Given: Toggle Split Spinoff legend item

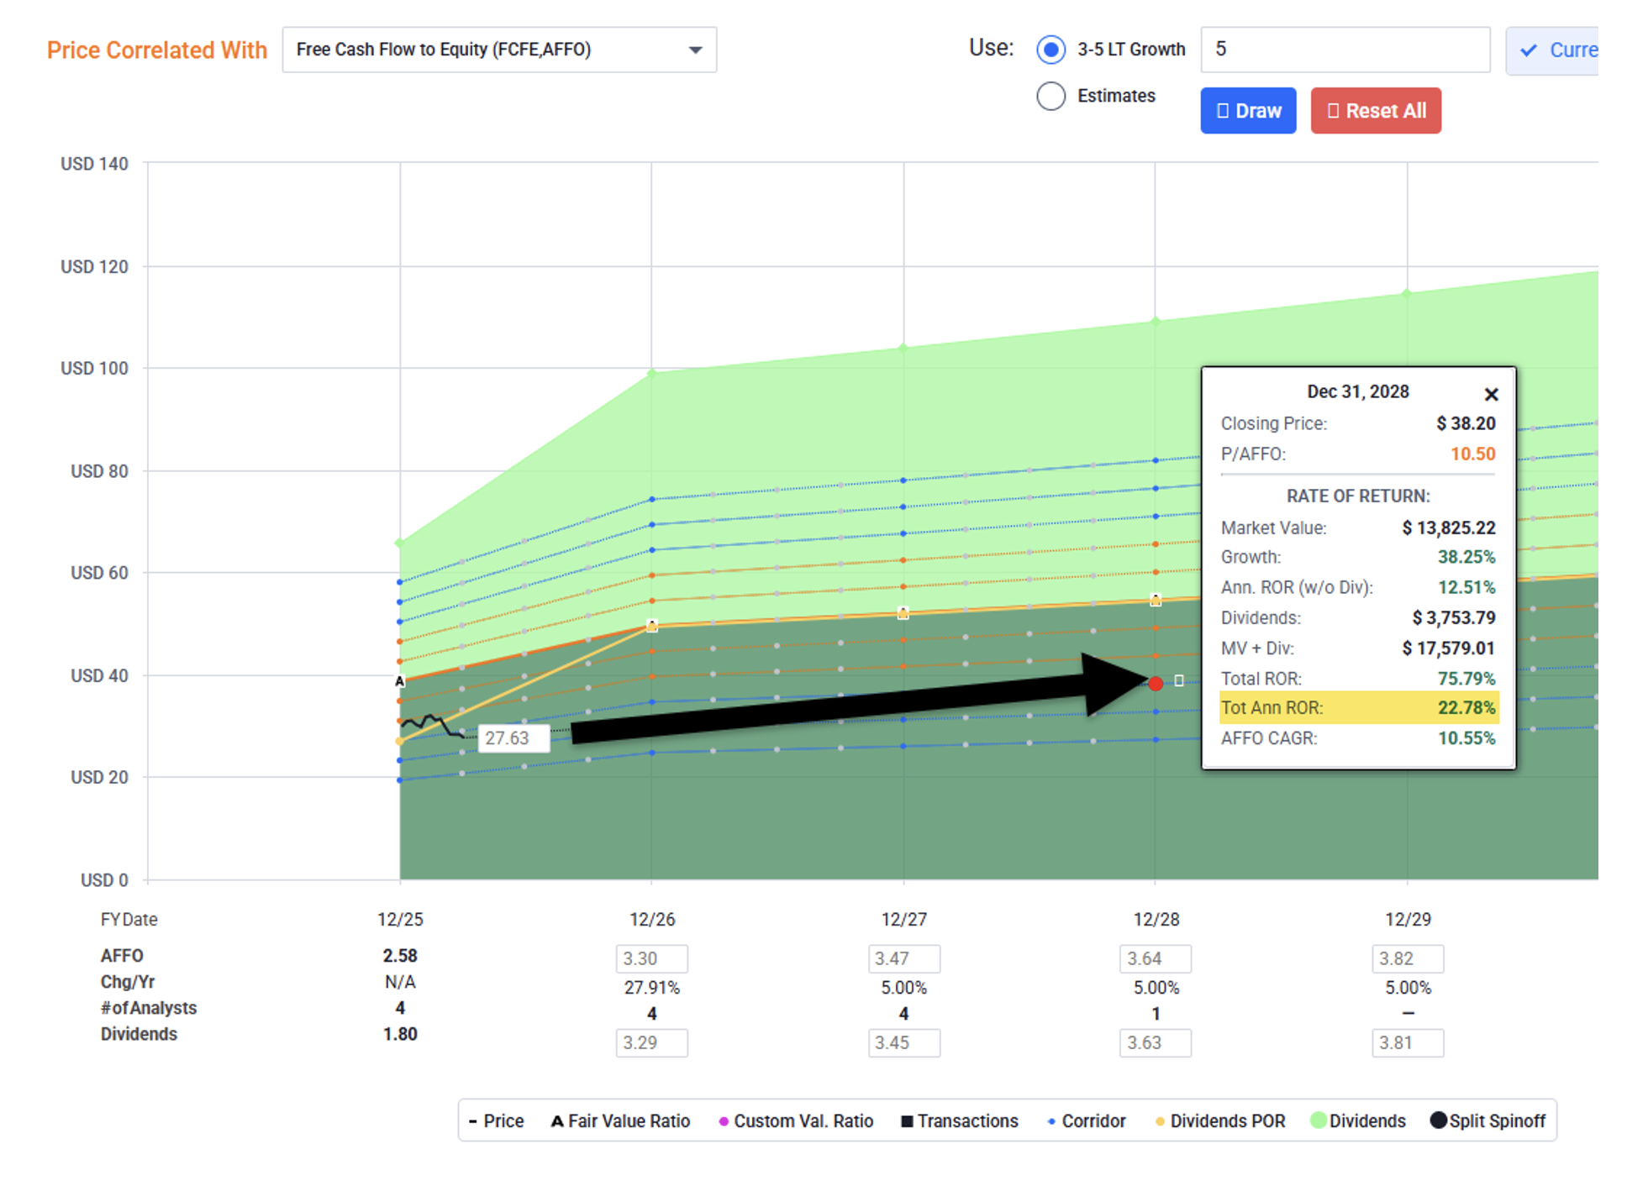Looking at the screenshot, I should [1487, 1121].
